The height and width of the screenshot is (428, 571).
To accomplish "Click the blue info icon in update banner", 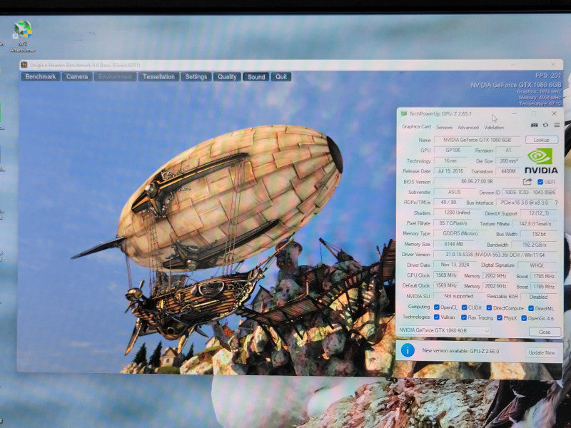I will (408, 350).
